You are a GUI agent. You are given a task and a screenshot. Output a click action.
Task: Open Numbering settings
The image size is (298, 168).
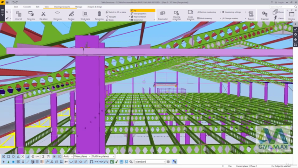[x=231, y=12]
